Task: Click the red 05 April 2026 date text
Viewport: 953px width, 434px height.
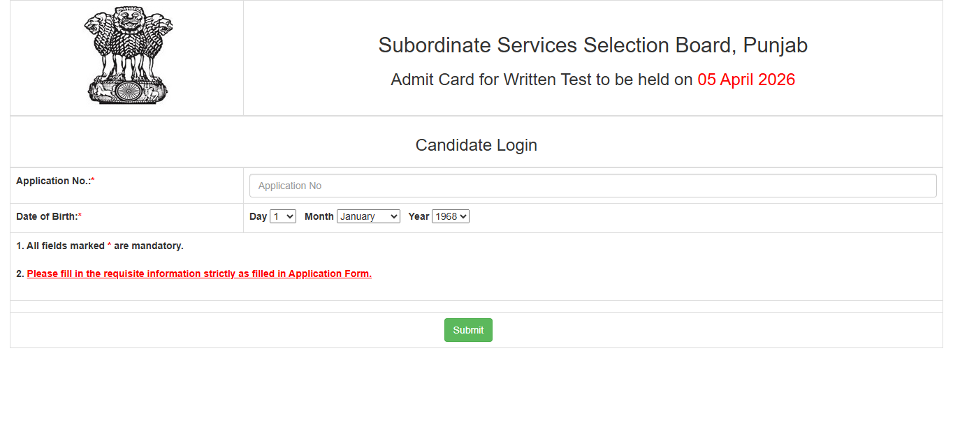Action: tap(745, 79)
